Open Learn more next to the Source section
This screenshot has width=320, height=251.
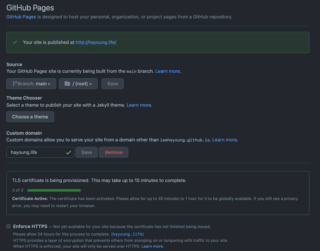click(167, 71)
